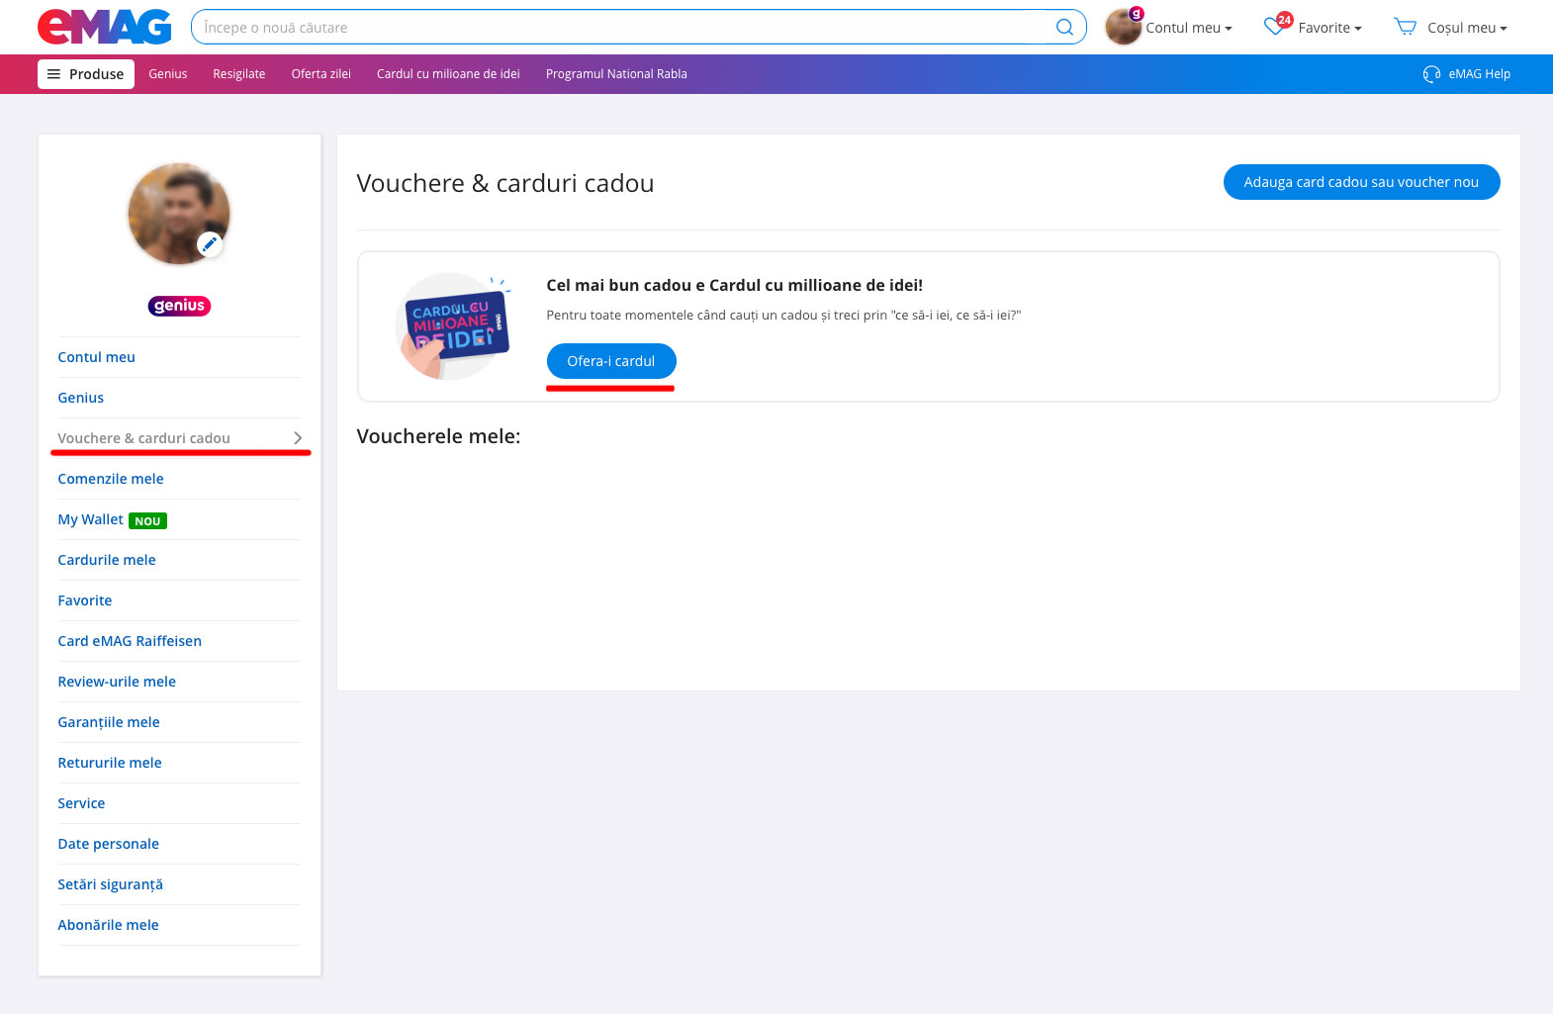Click the Vouchere & carduri cadou heading
1553x1014 pixels.
tap(505, 183)
